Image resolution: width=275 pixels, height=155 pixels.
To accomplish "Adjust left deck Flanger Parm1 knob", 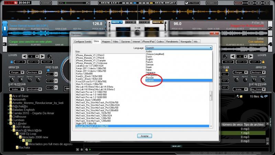I will [x=12, y=80].
